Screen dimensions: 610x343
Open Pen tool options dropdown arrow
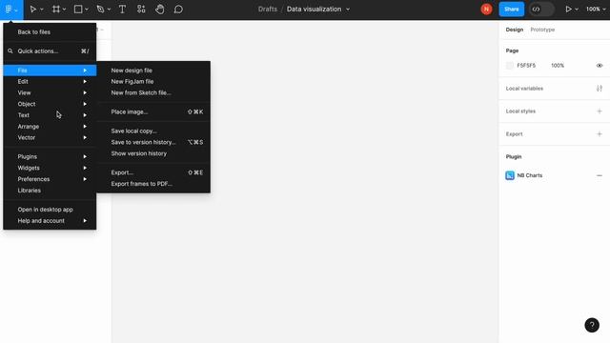coord(109,10)
